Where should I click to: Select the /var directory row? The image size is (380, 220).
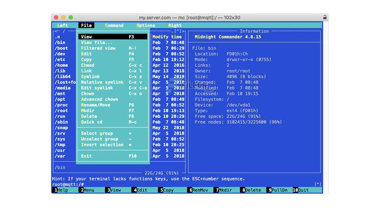click(x=60, y=156)
